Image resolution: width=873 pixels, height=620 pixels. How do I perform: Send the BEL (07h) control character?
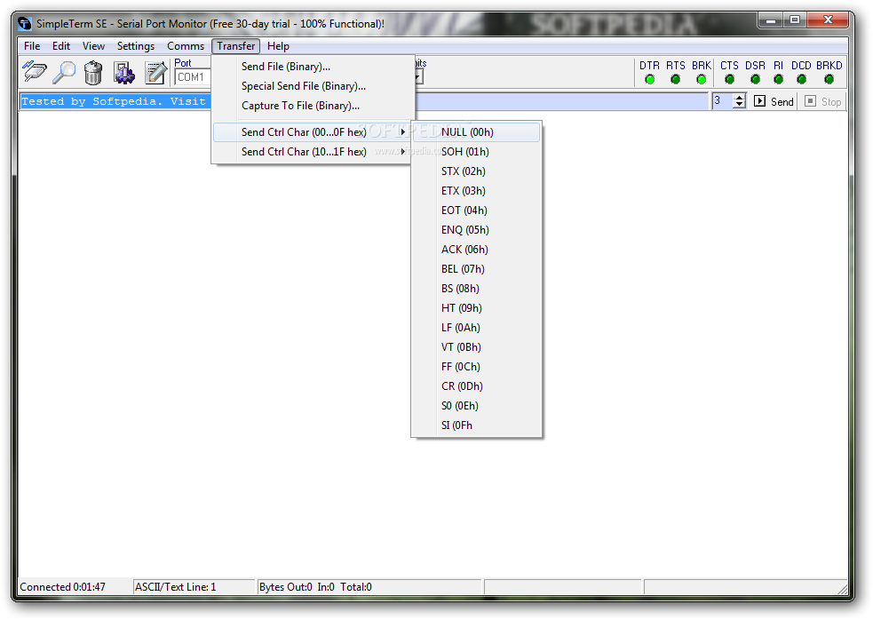point(477,268)
